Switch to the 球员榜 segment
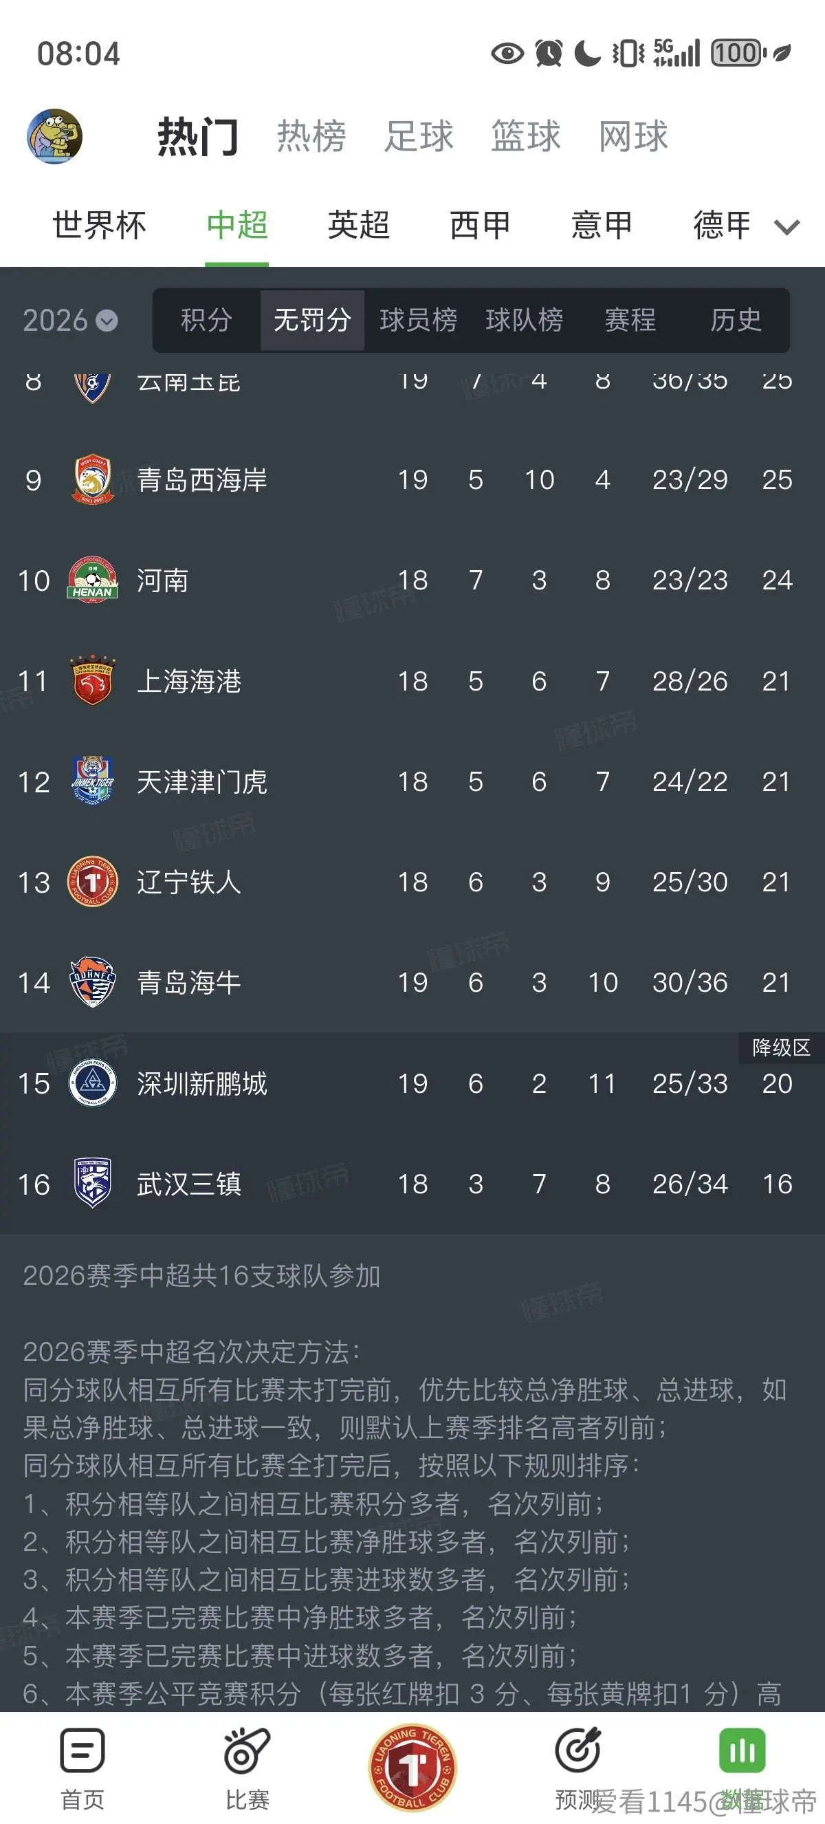The image size is (825, 1824). (418, 320)
